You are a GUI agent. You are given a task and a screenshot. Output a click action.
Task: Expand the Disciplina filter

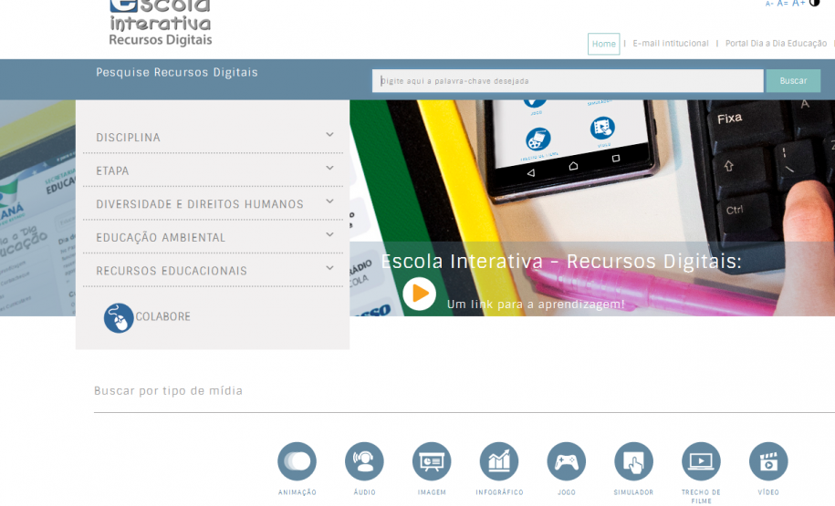click(x=213, y=138)
